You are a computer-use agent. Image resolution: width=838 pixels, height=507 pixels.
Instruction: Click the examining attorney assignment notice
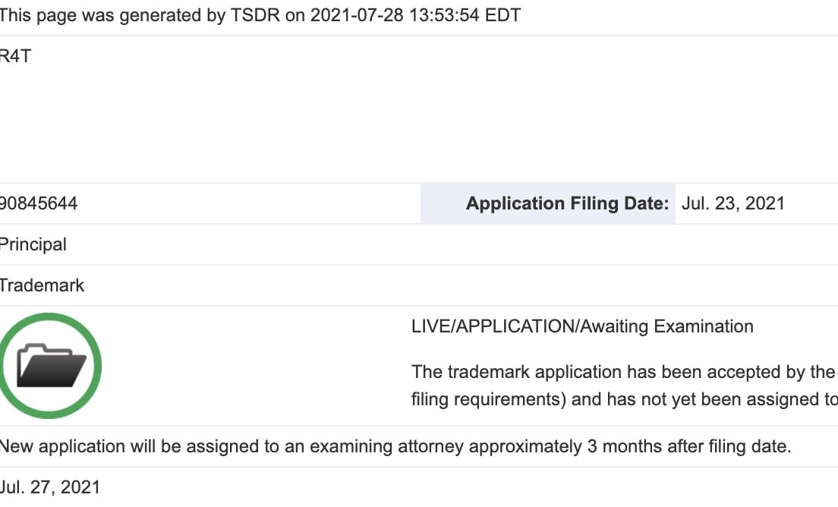tap(395, 446)
